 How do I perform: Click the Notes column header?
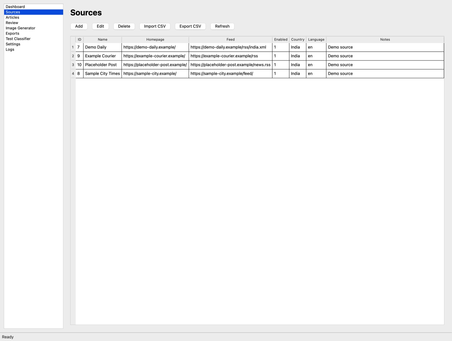click(x=385, y=40)
